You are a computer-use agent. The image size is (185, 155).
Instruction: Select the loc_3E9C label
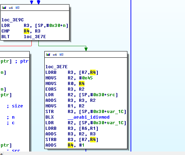point(13,20)
